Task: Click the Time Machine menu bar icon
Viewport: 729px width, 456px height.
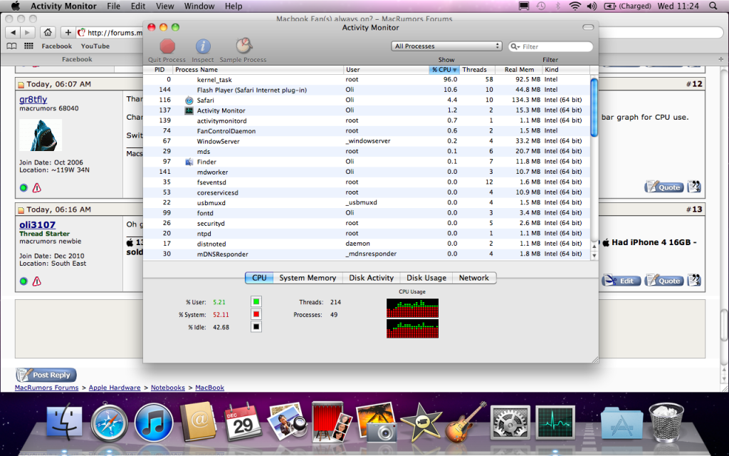Action: point(541,6)
